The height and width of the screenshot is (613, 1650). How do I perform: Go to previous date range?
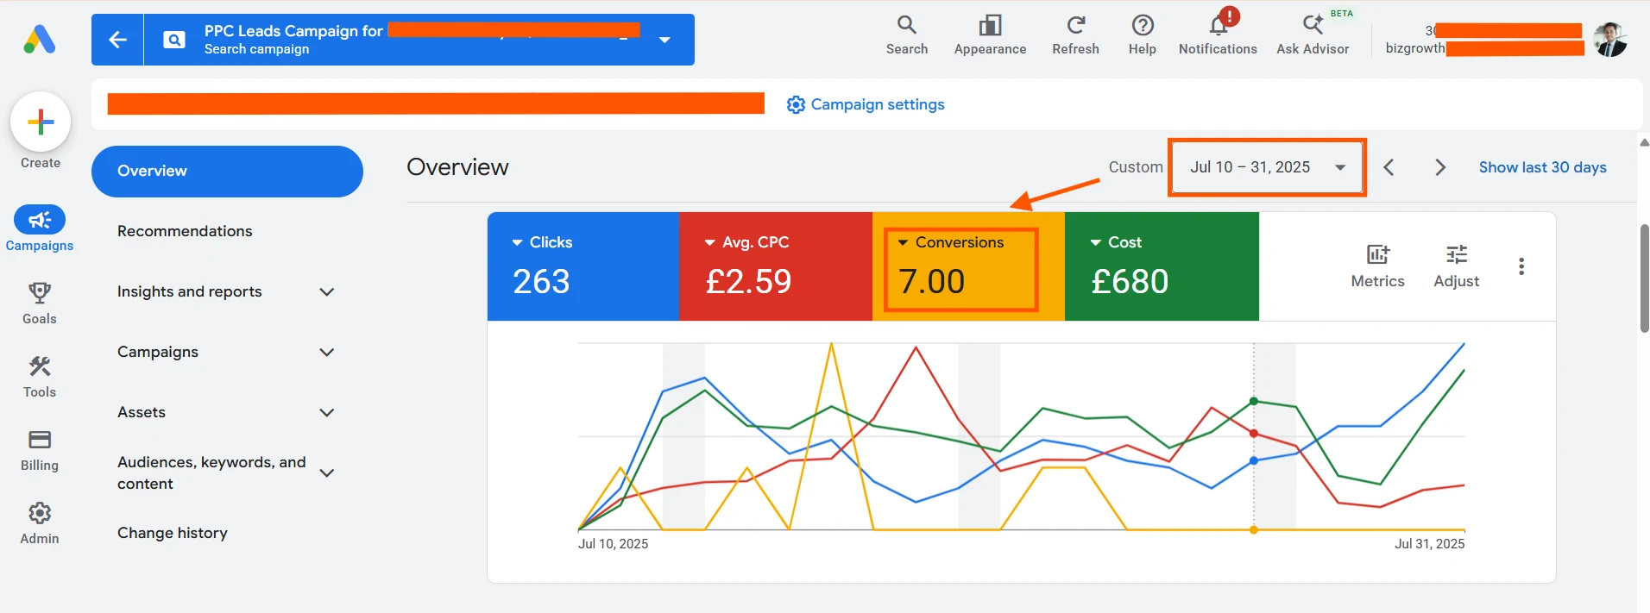point(1389,167)
